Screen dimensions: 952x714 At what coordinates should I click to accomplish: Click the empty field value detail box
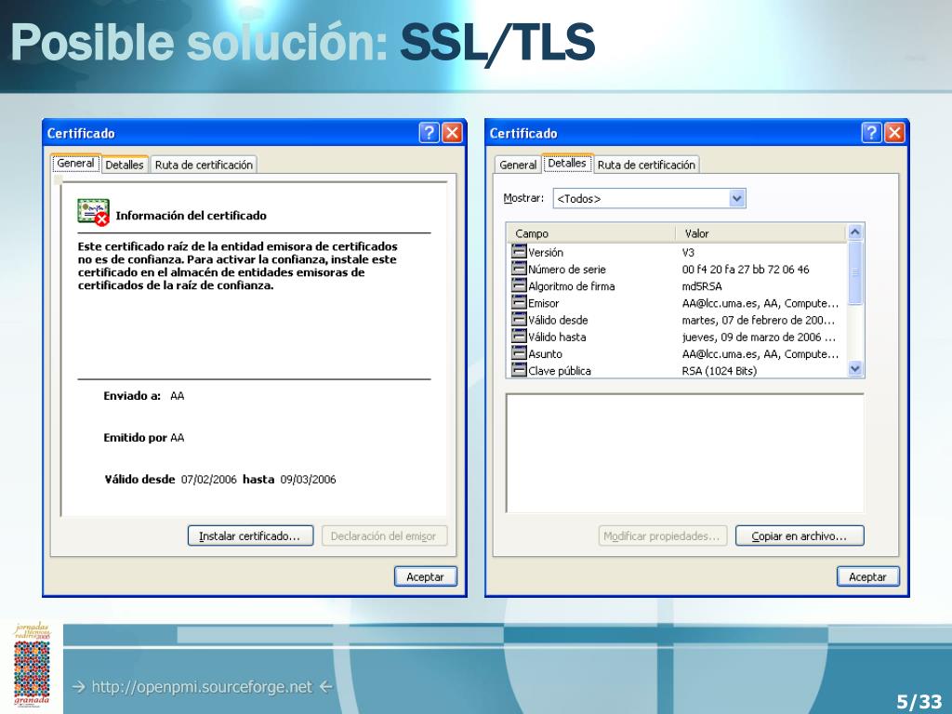[685, 453]
